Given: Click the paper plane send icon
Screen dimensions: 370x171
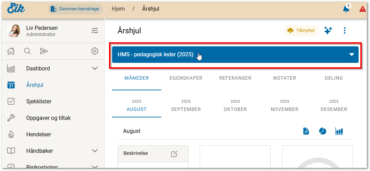Looking at the screenshot, I should pos(44,51).
